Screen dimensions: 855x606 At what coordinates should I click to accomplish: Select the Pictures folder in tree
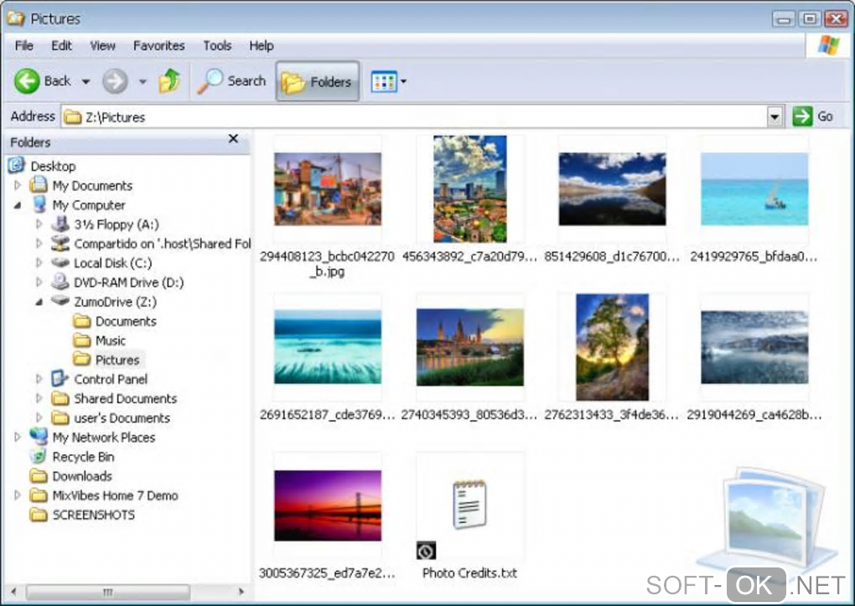[x=117, y=360]
